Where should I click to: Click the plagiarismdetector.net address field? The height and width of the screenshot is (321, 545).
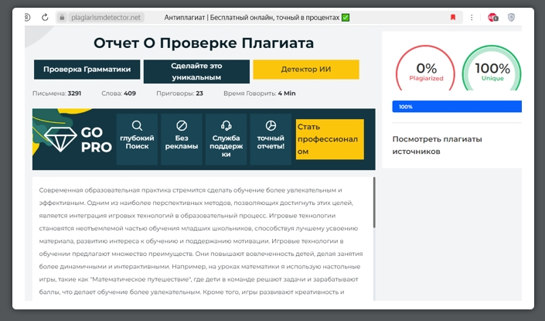[106, 17]
